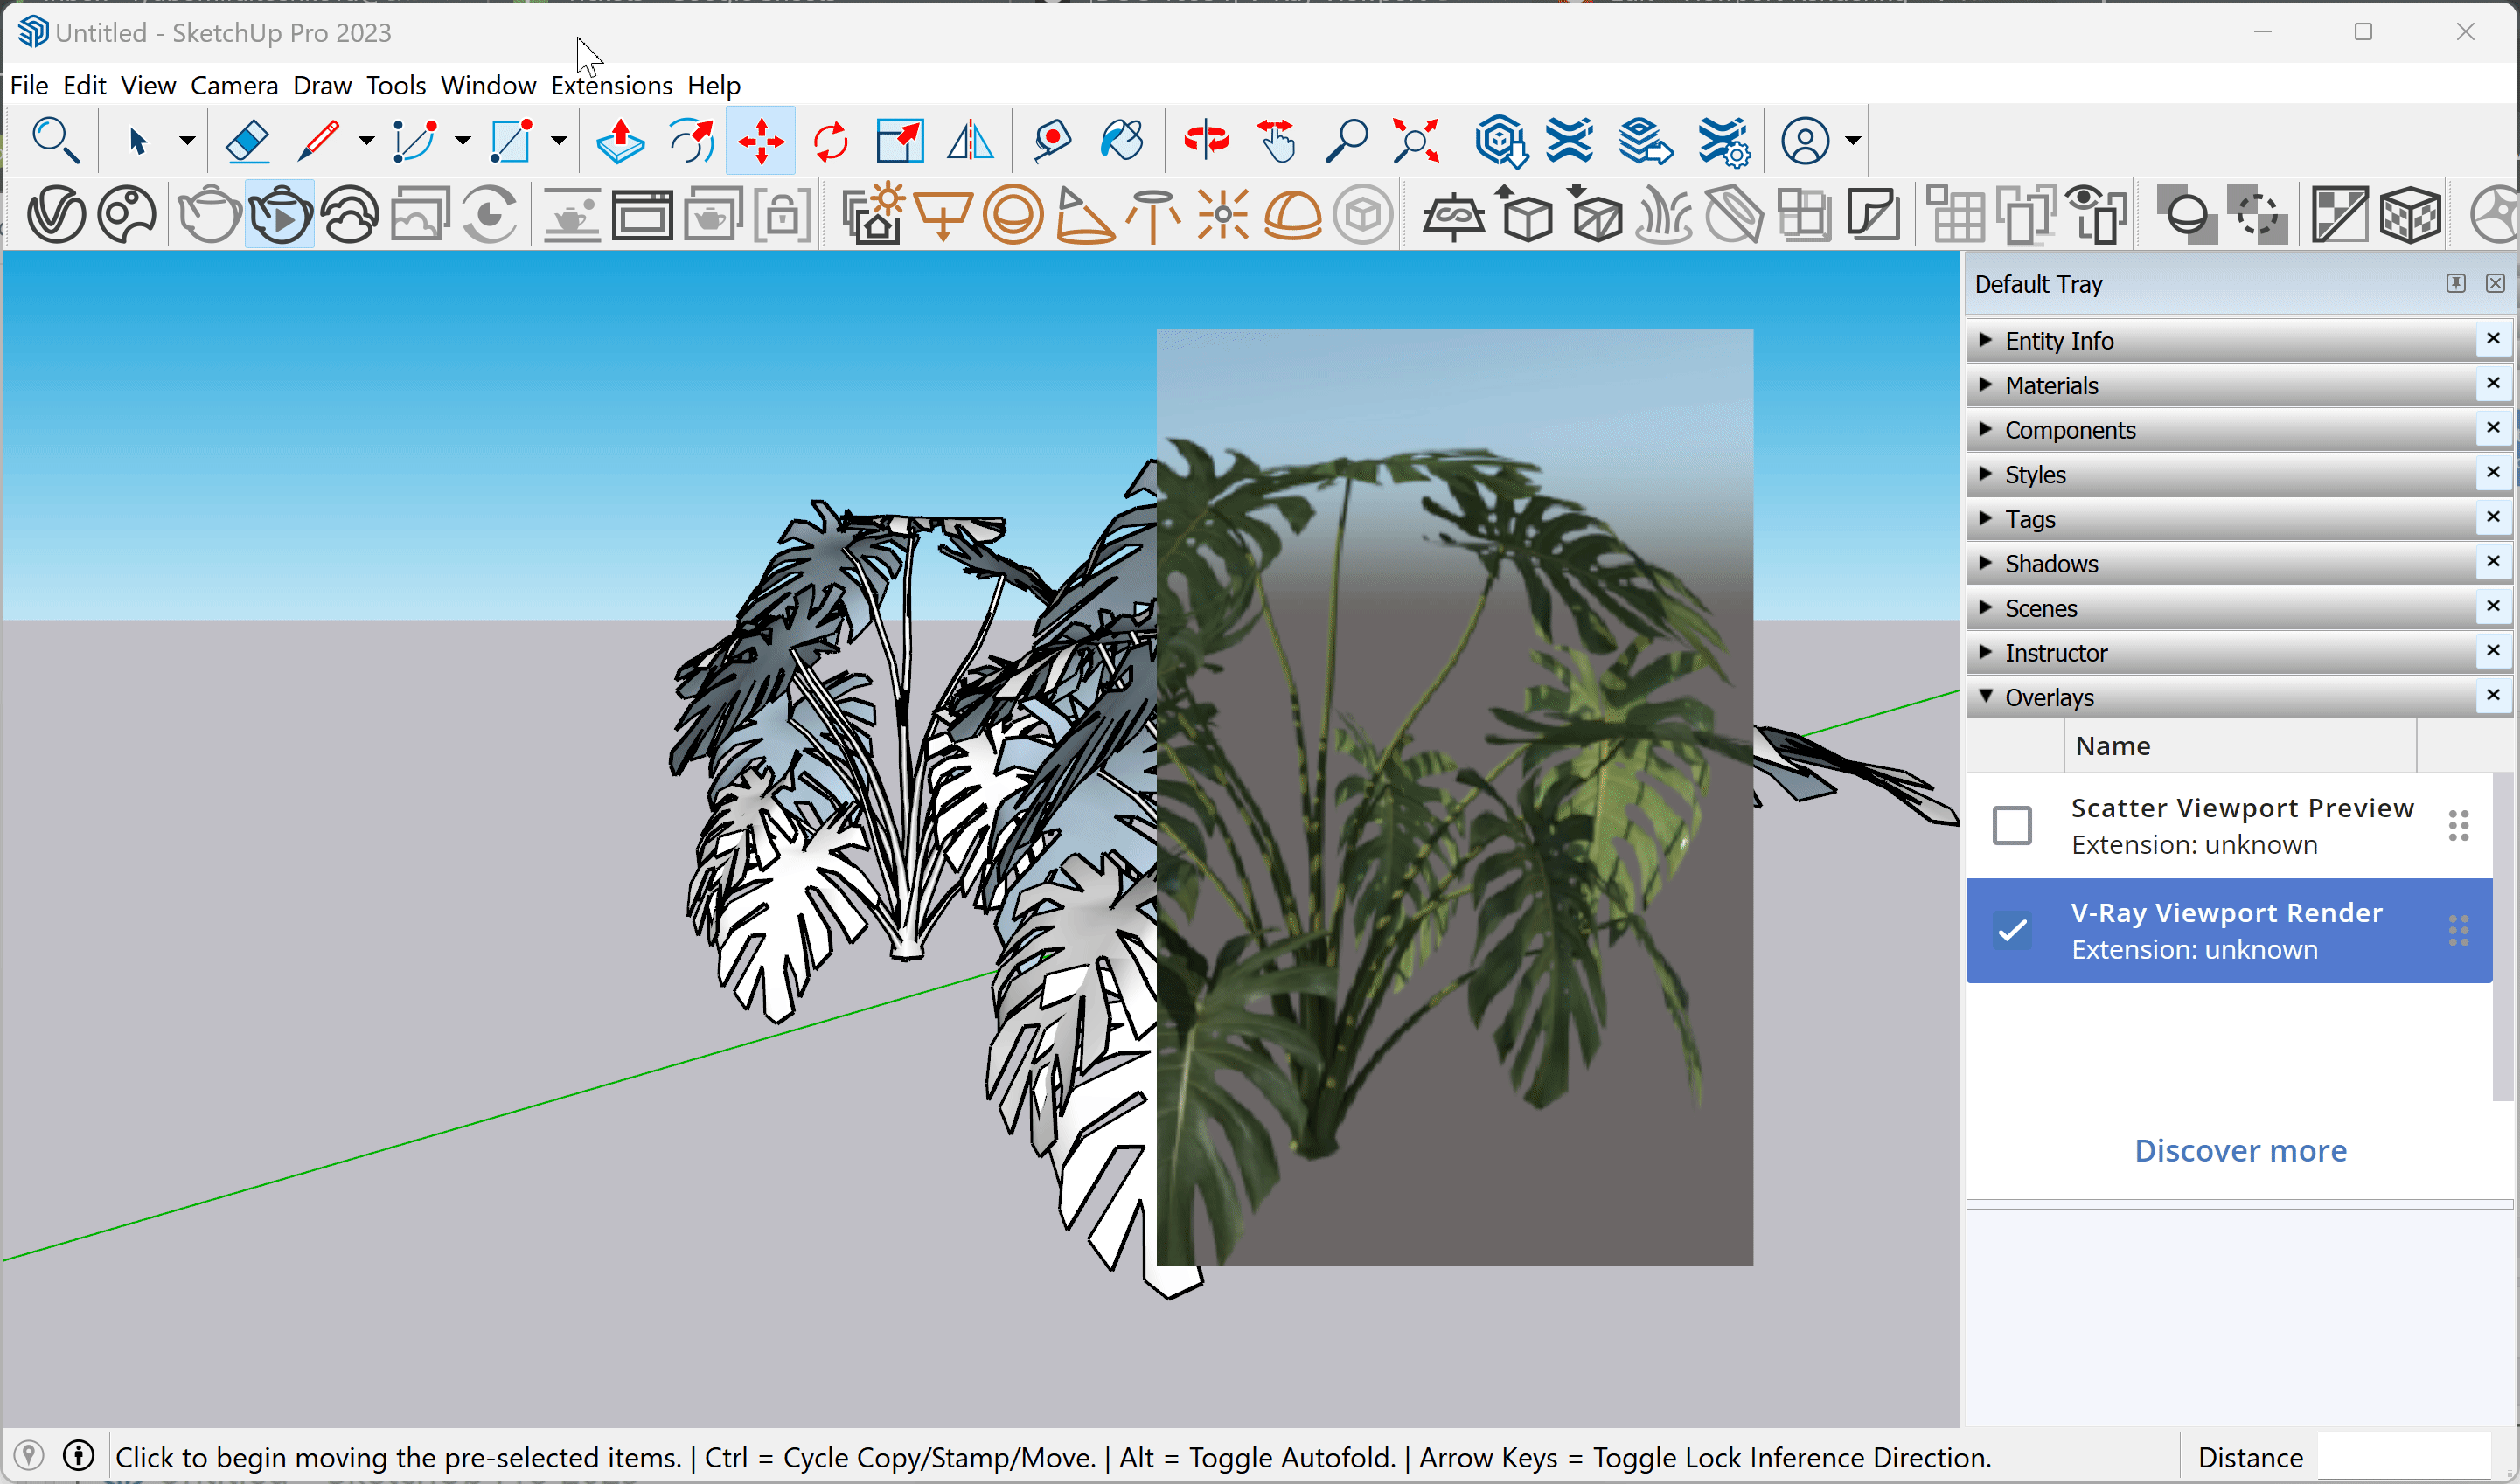Click the credits info status icon

click(78, 1456)
